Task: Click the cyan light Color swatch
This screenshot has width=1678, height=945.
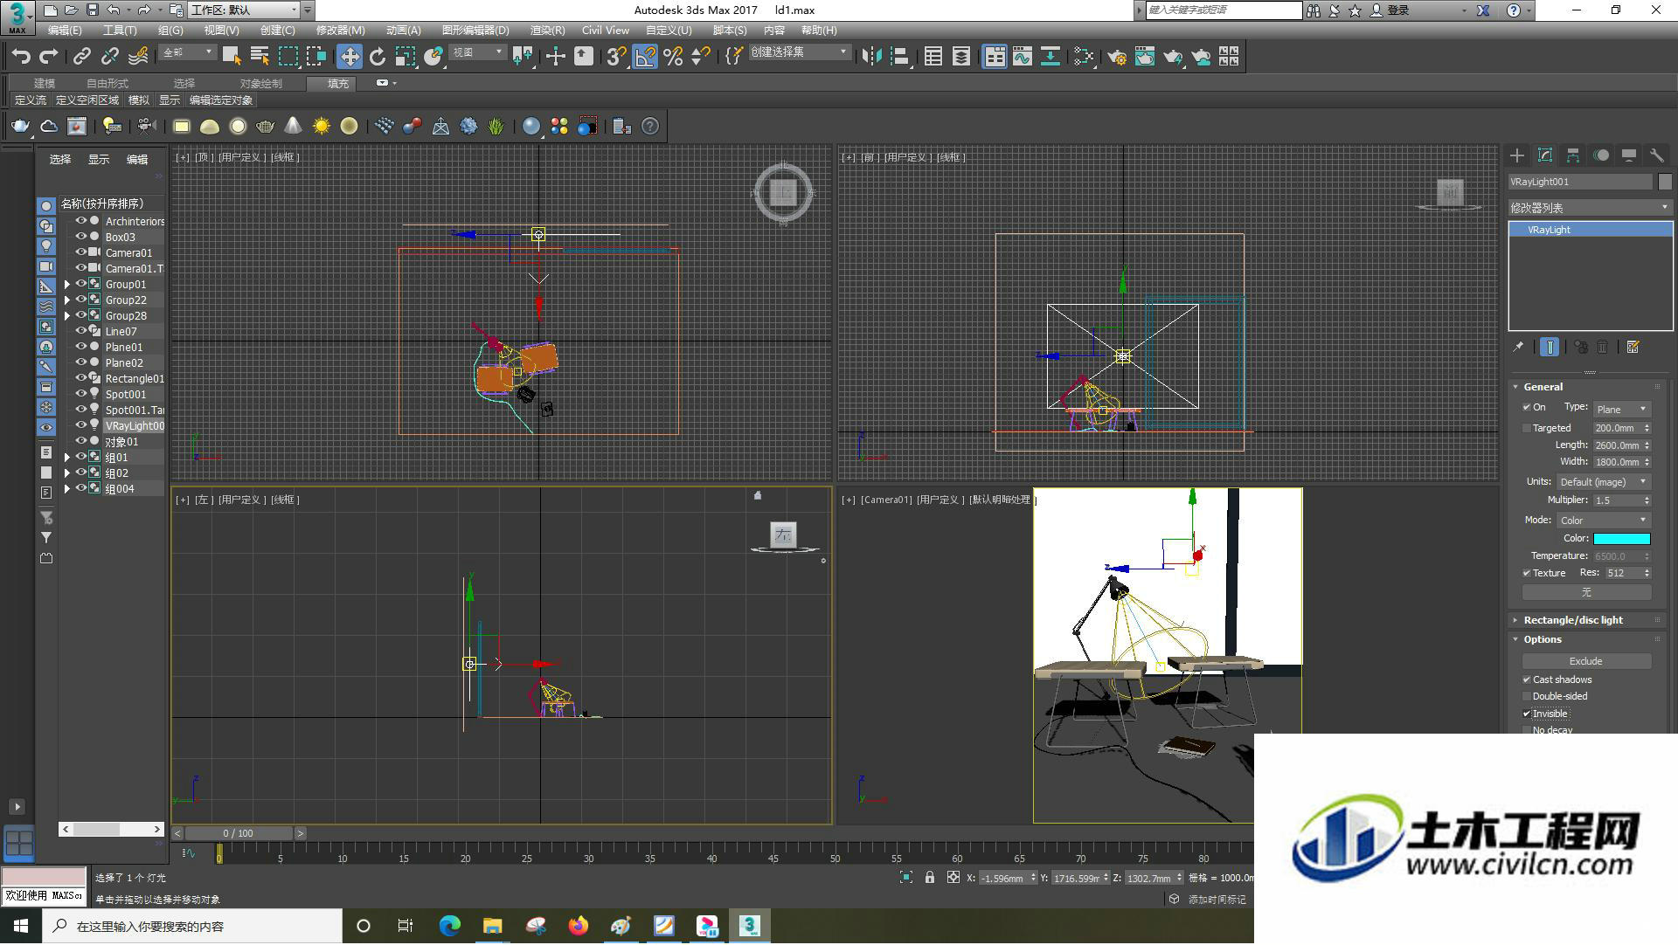Action: (1621, 540)
